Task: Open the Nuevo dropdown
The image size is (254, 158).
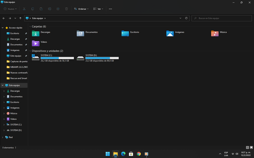Action: coord(10,9)
